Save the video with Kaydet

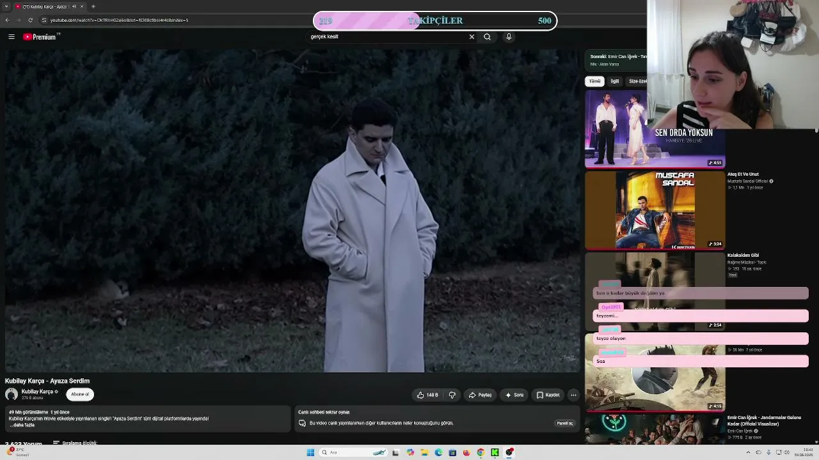click(548, 395)
